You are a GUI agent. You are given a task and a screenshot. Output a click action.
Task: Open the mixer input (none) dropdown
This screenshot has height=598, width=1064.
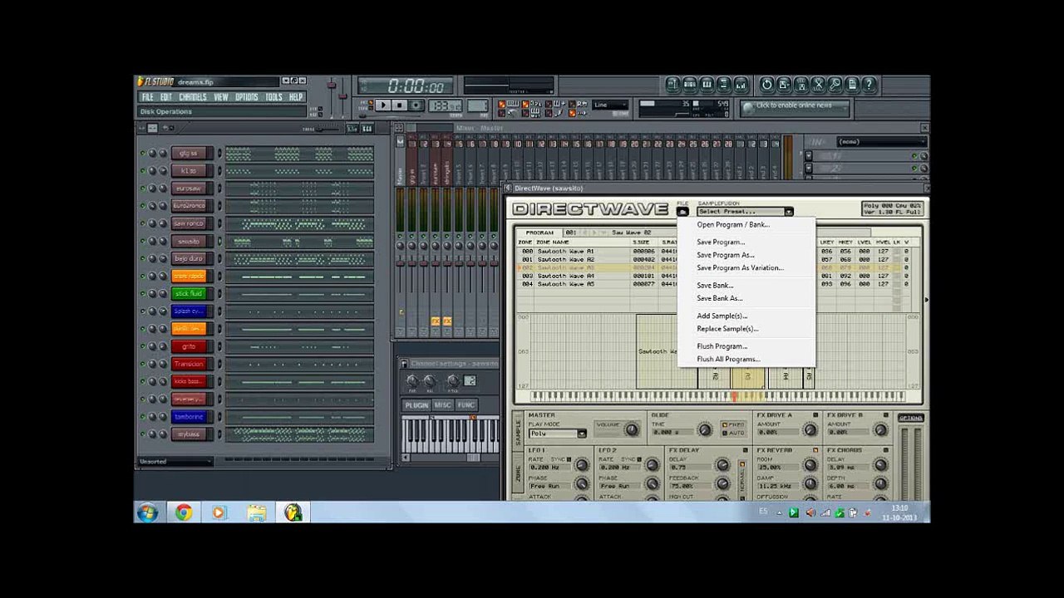click(881, 142)
